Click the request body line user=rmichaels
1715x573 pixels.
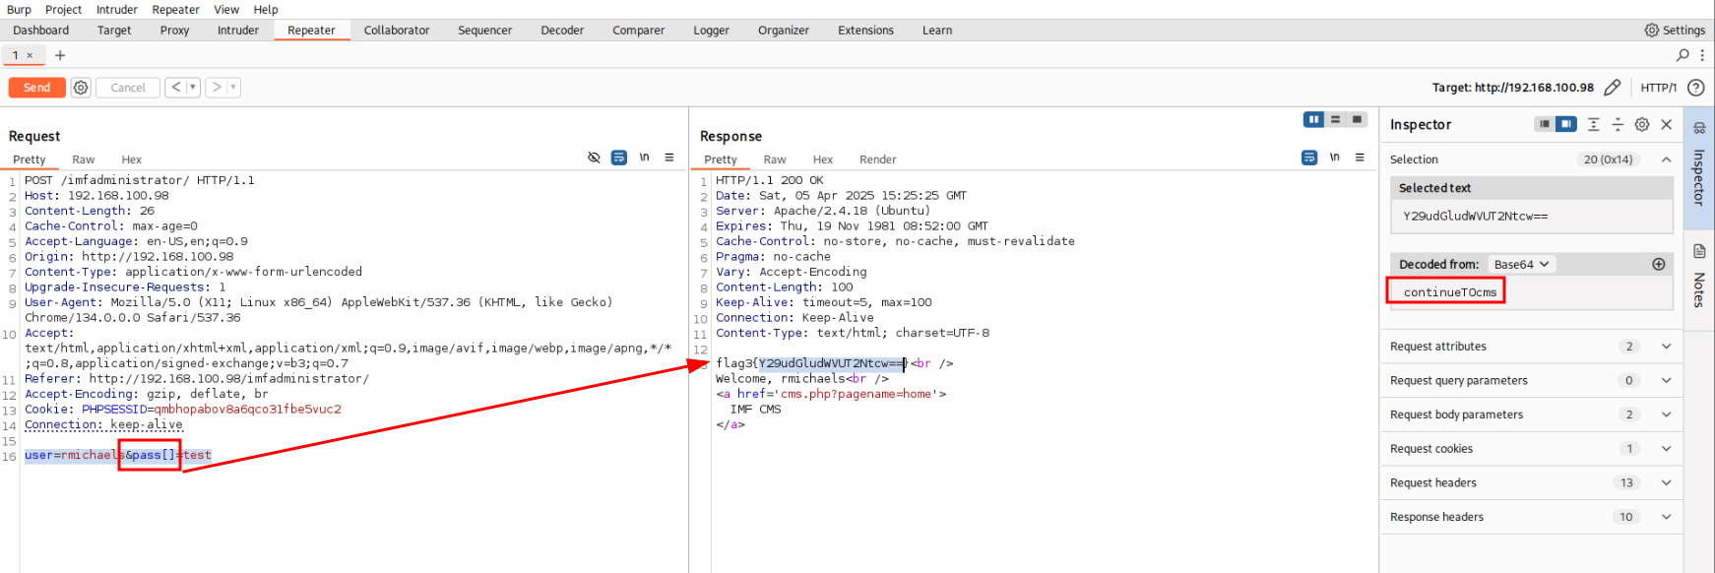(118, 455)
